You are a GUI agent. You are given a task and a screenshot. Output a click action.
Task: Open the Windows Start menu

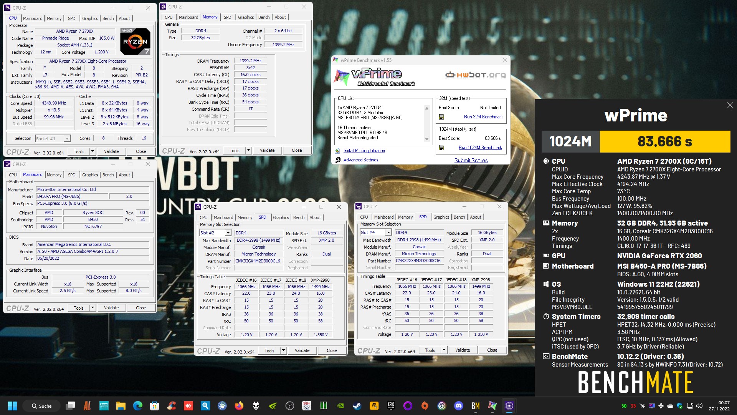pos(12,406)
